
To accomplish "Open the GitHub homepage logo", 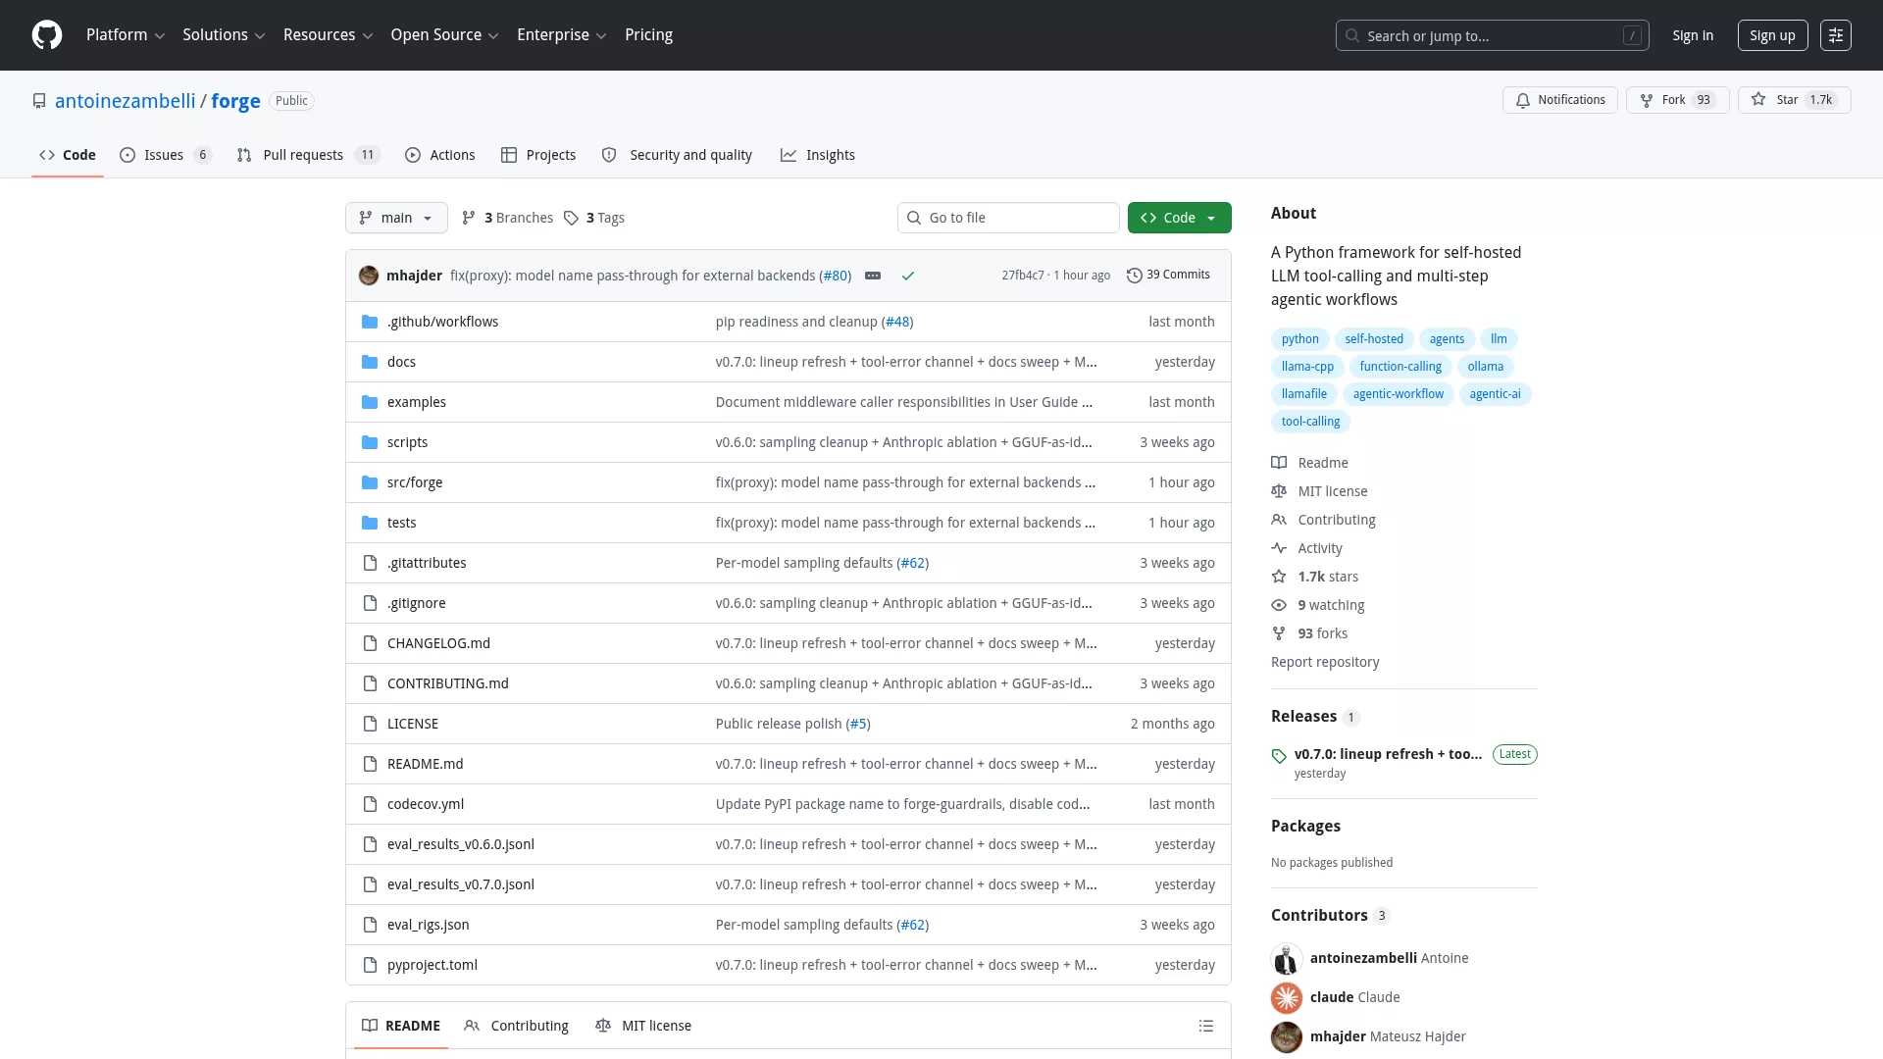I will 47,35.
